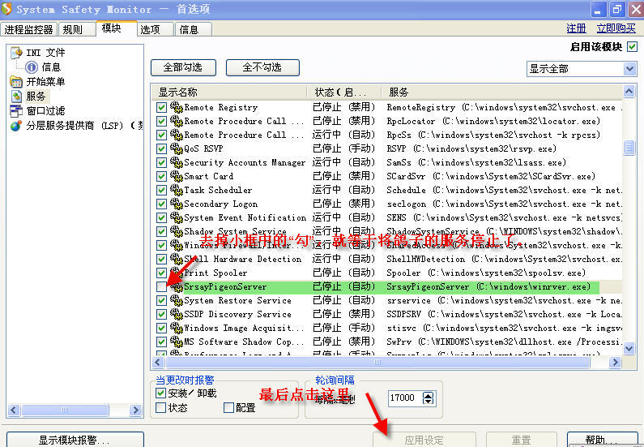Click the gear icon of SSDP Discovery Service
The width and height of the screenshot is (644, 447).
[177, 314]
